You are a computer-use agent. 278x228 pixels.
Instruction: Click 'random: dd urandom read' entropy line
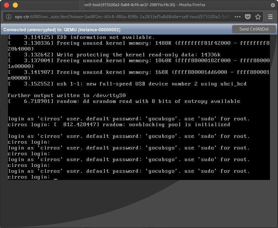pyautogui.click(x=124, y=101)
